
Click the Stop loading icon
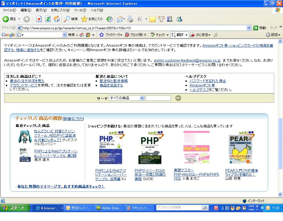tap(39, 19)
